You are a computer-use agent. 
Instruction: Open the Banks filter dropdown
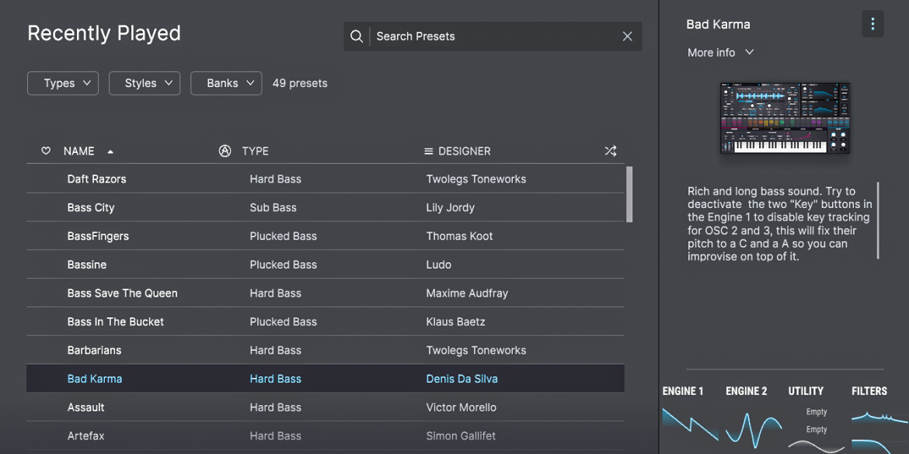(226, 83)
